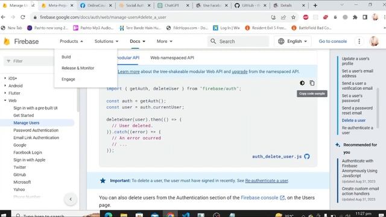
Task: Reload the page
Action: pyautogui.click(x=23, y=17)
